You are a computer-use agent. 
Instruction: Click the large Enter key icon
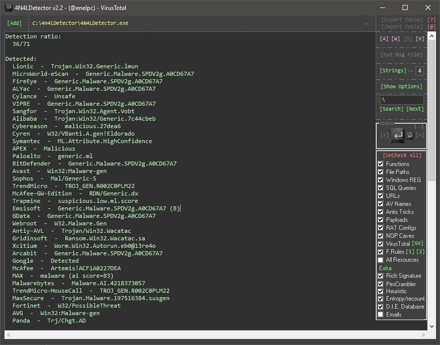[397, 136]
